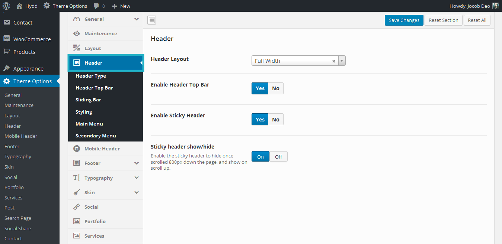Click the WordPress logo icon
The width and height of the screenshot is (502, 244).
point(6,6)
